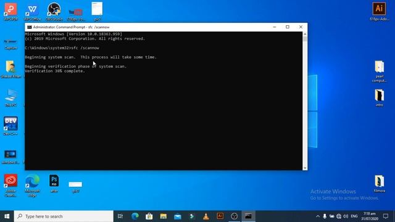Open Microsoft Store from the taskbar
395x222 pixels.
coord(149,216)
